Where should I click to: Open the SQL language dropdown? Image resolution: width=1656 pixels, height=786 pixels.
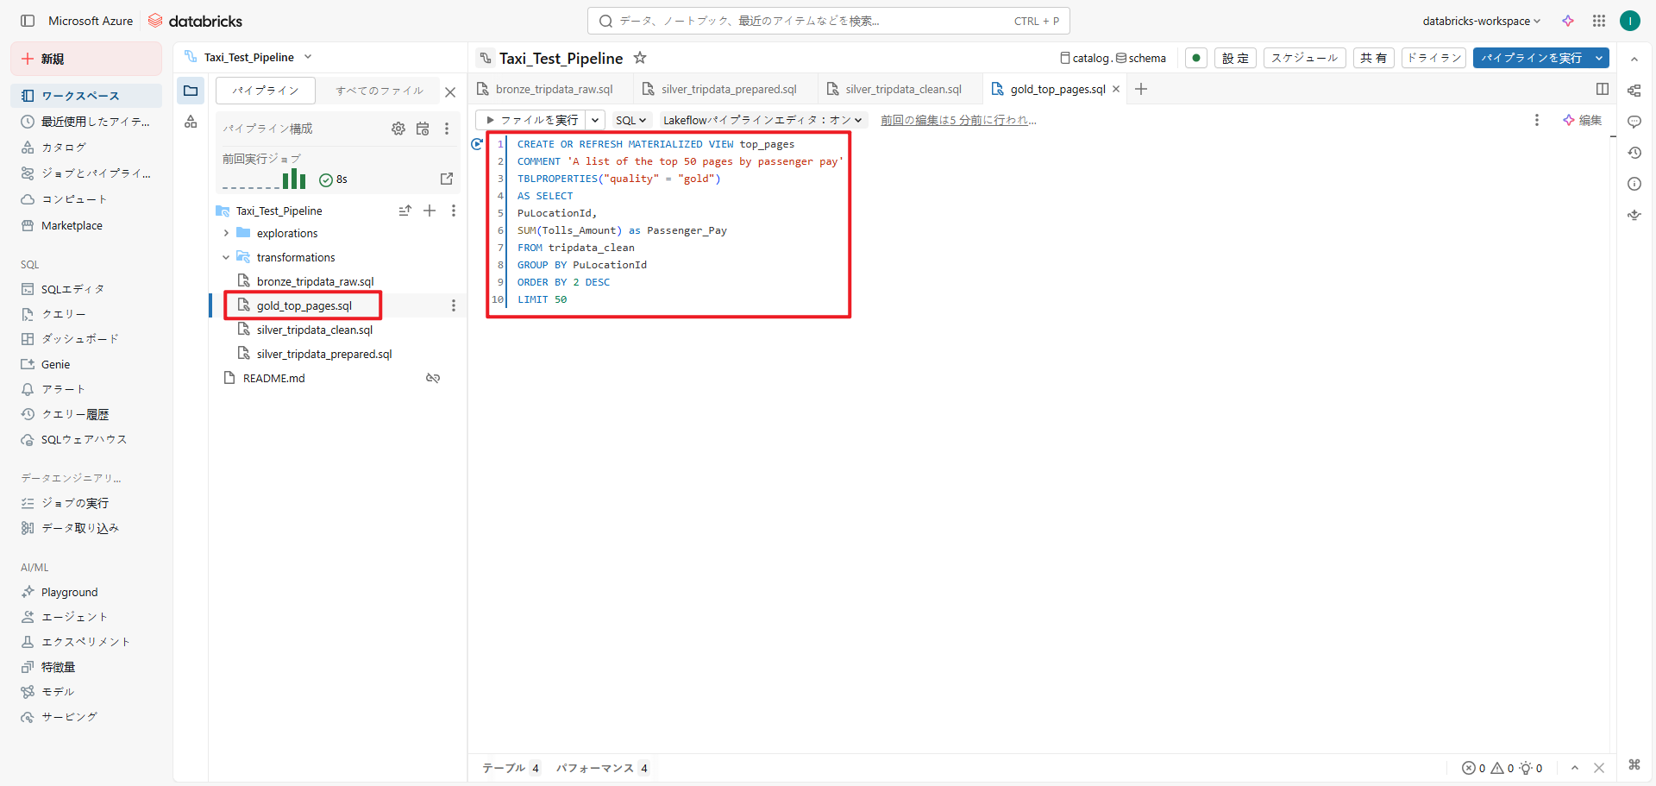click(x=630, y=120)
